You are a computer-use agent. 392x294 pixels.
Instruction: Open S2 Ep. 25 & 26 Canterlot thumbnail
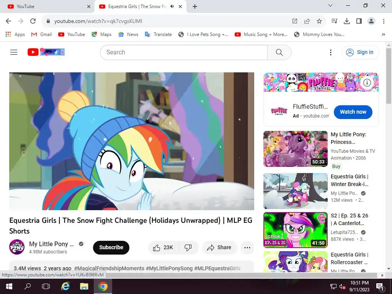tap(296, 230)
